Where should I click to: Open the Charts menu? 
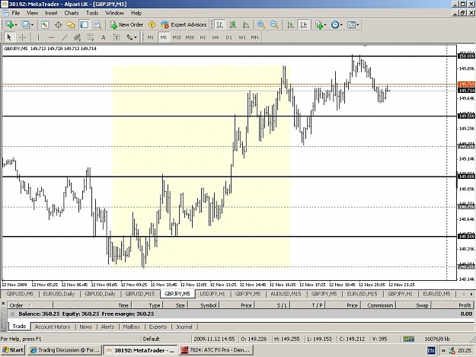click(72, 13)
